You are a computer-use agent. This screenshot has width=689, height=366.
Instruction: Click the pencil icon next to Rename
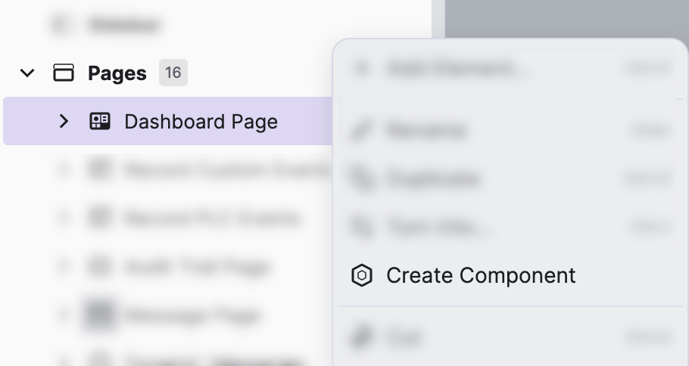tap(360, 131)
